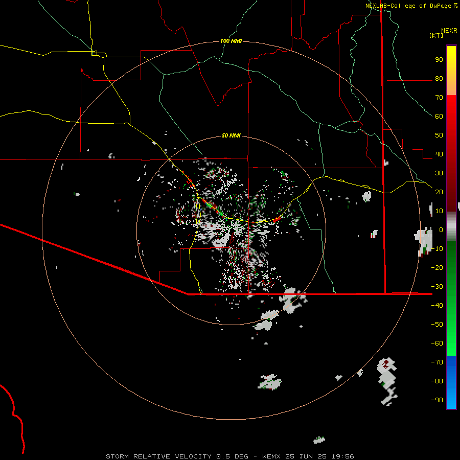Click the positive 30 knot scale value
Screen dimensions: 460x460
[439, 173]
